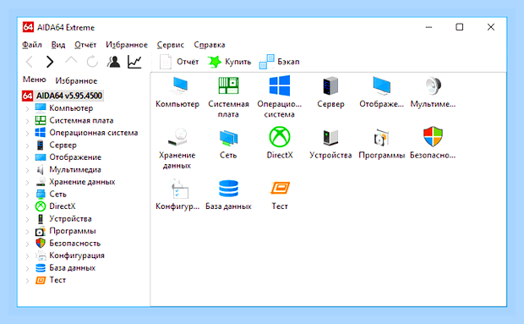Click the forward navigation arrow

pos(50,62)
